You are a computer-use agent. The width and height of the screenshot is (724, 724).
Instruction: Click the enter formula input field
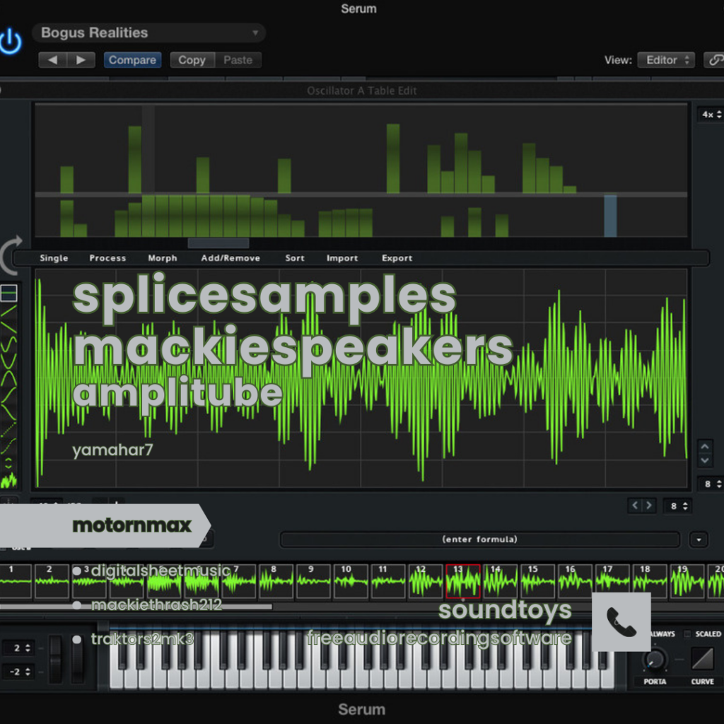tap(480, 539)
